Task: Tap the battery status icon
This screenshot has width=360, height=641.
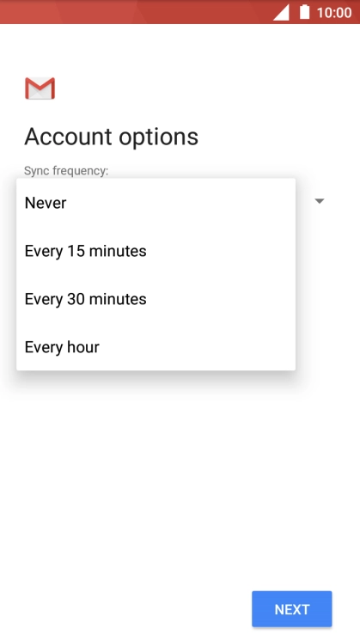Action: point(304,12)
